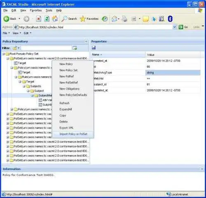Click the Filter text input field

click(x=46, y=48)
